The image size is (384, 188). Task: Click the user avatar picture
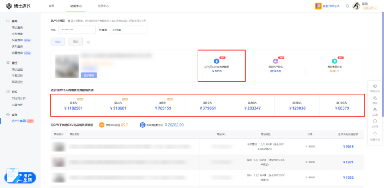point(356,6)
